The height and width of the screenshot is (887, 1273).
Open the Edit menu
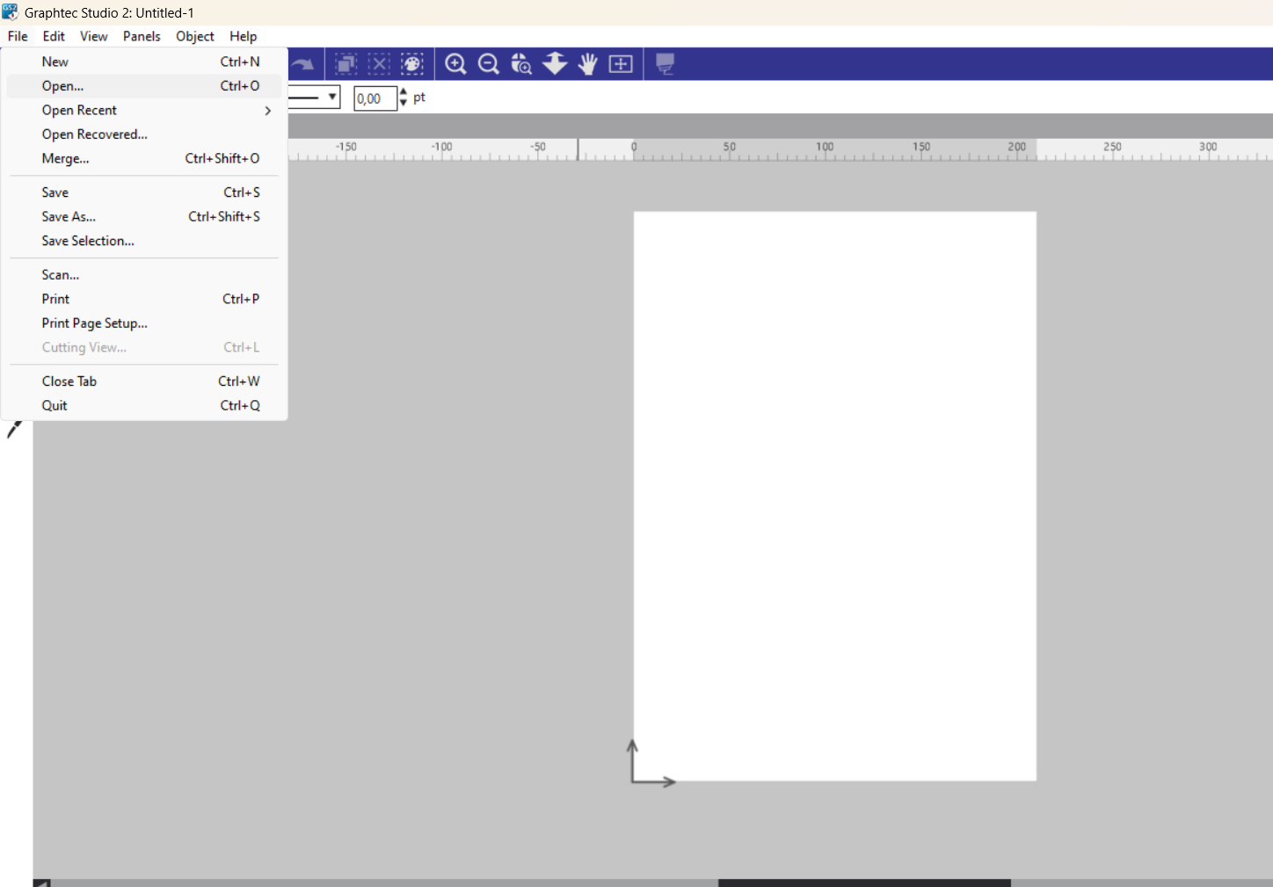[54, 36]
